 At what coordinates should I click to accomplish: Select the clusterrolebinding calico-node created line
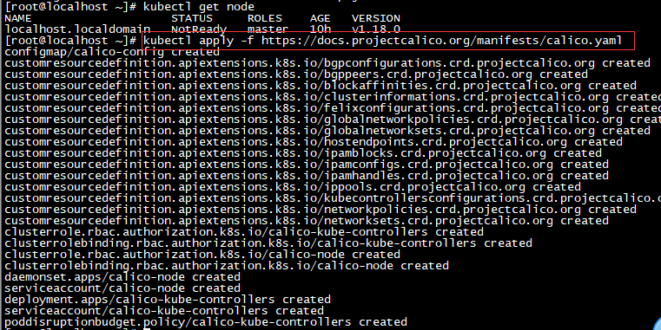click(227, 266)
